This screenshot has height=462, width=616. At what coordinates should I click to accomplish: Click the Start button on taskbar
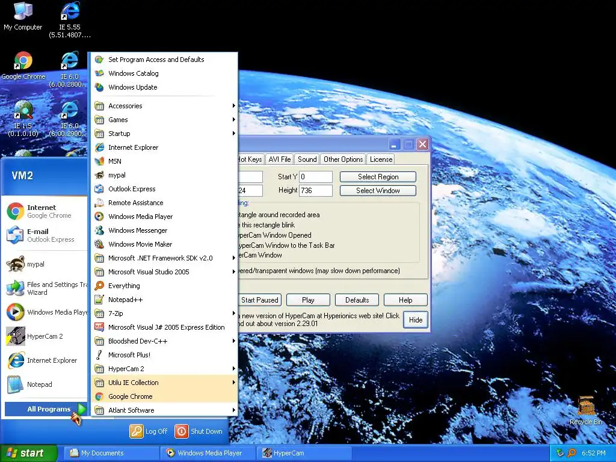(x=29, y=453)
